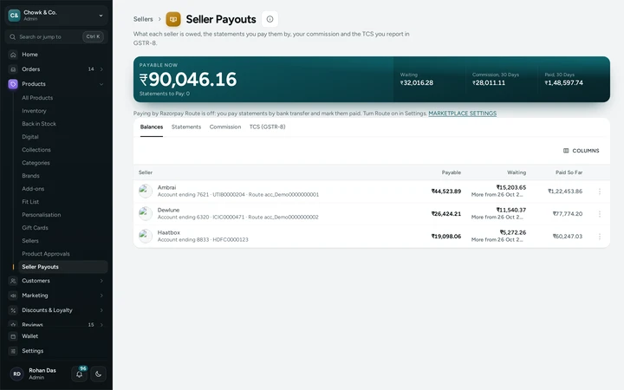Click the Rohan Das profile name

point(42,371)
